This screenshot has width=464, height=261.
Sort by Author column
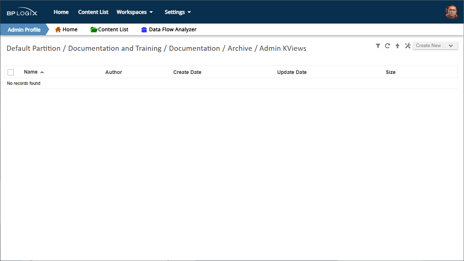114,72
